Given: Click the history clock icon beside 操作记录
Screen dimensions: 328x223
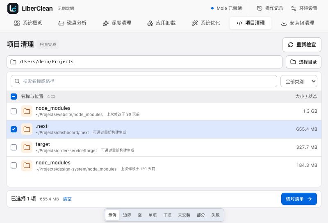Looking at the screenshot, I should pyautogui.click(x=260, y=8).
